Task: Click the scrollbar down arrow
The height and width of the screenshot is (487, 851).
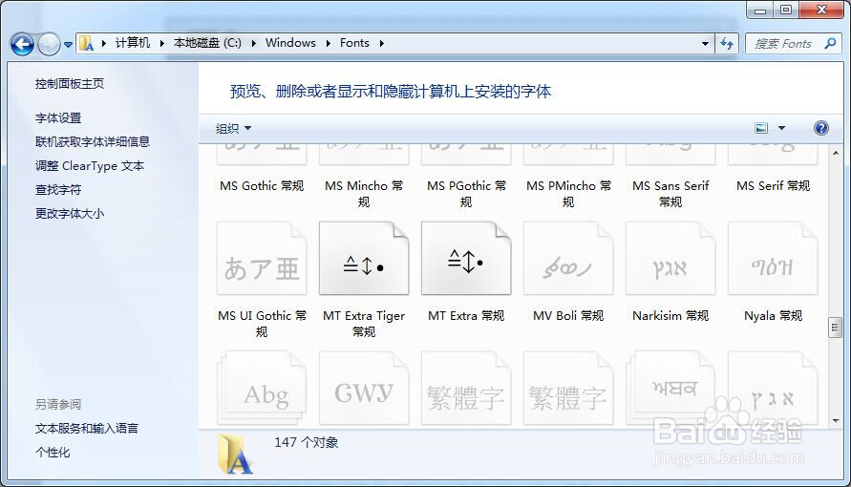Action: tap(836, 421)
